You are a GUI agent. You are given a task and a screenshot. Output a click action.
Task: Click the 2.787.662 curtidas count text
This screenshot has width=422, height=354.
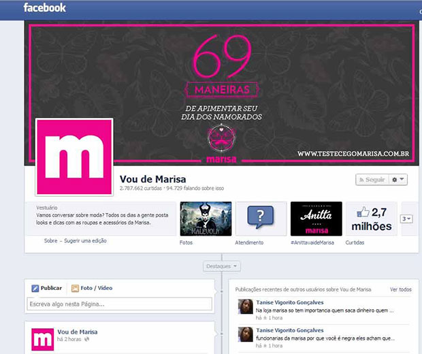coord(141,188)
